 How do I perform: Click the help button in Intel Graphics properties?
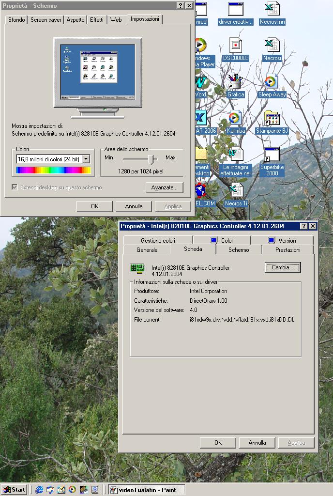pos(303,226)
